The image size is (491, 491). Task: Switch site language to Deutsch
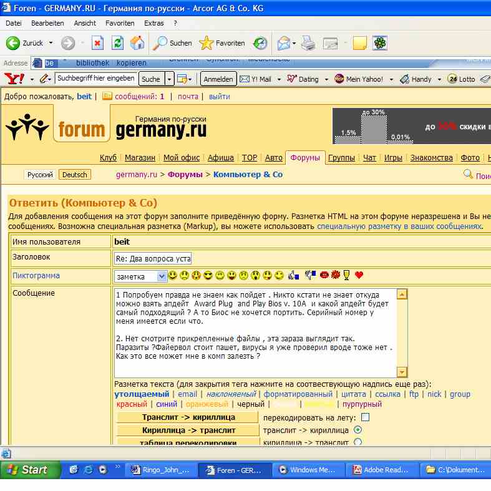click(x=74, y=175)
